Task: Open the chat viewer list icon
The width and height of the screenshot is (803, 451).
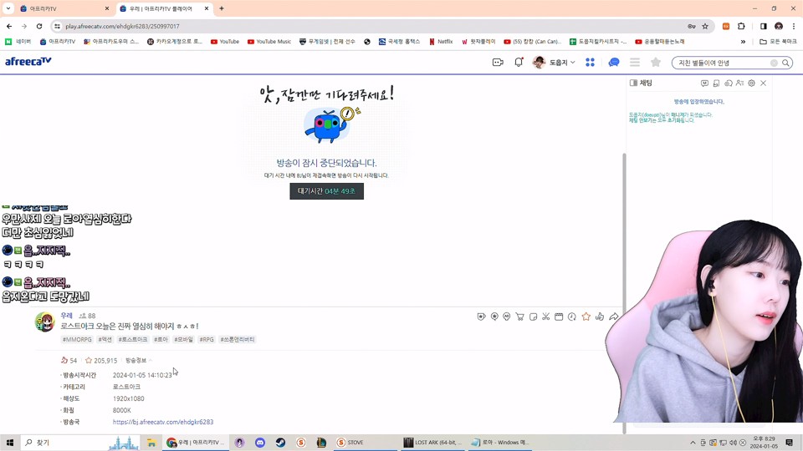Action: pos(739,83)
